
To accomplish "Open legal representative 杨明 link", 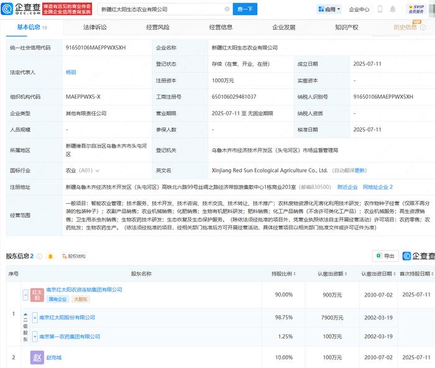I will pos(71,72).
